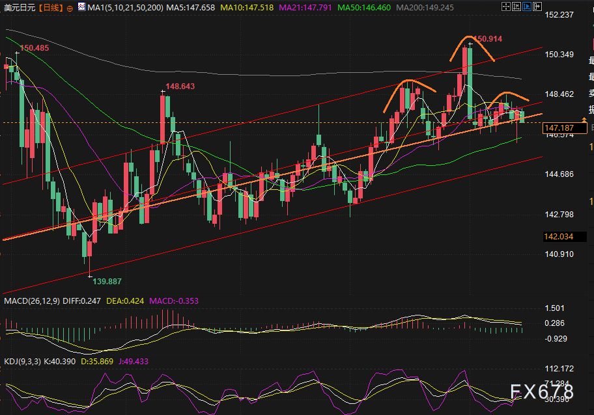
Task: Click the circled-plus icon beside 日线
Action: click(70, 8)
